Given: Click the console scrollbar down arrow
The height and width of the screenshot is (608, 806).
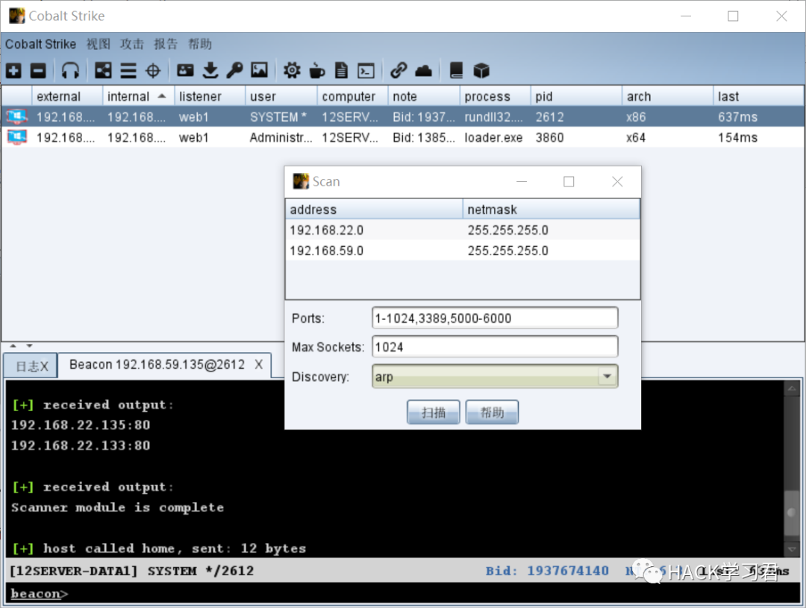Looking at the screenshot, I should 792,549.
